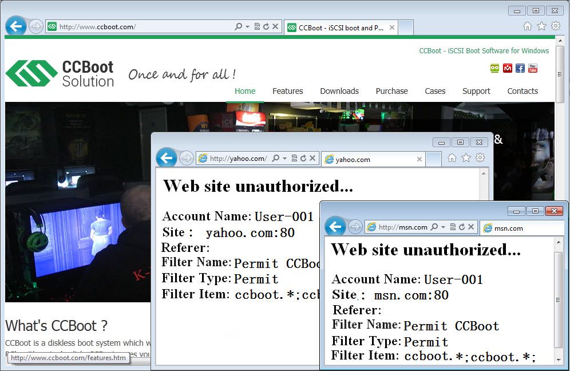Stop loading yahoo.com page
The width and height of the screenshot is (570, 371).
coord(312,158)
